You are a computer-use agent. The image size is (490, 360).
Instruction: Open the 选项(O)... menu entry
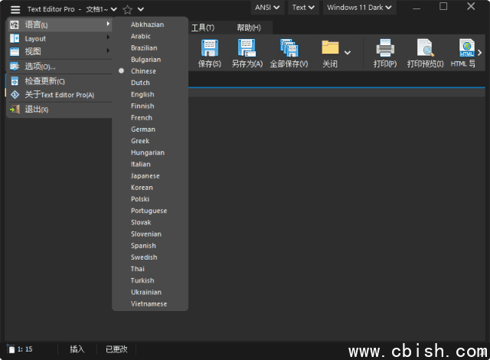click(x=41, y=67)
